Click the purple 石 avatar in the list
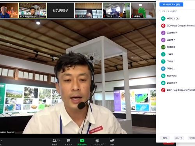 point(163,33)
